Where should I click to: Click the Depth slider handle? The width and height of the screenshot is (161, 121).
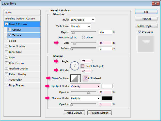(74, 33)
